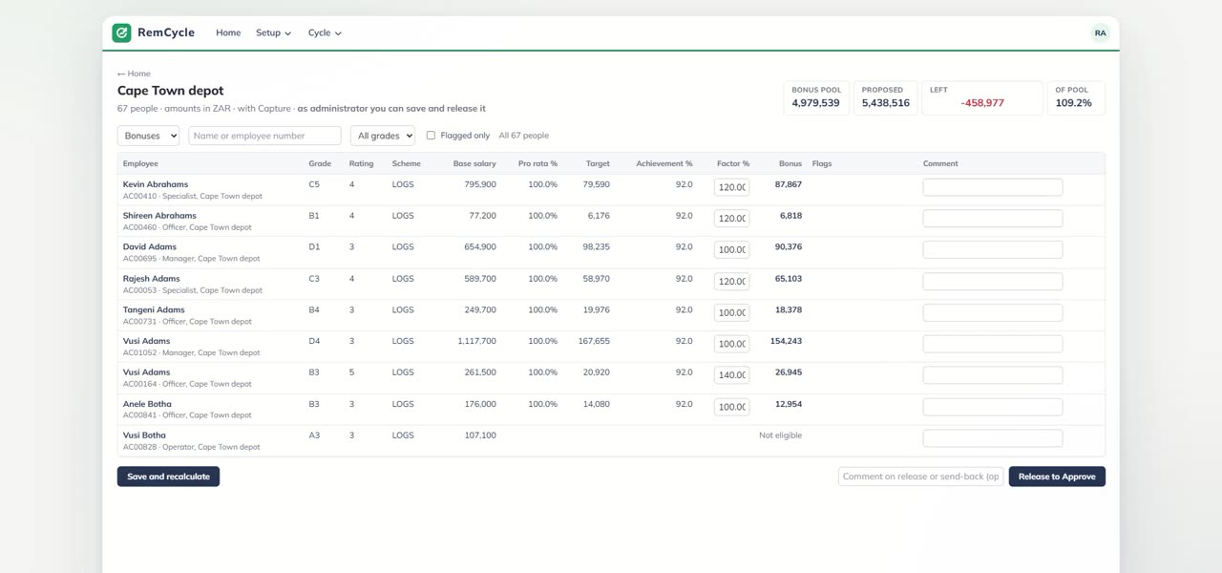
Task: Edit Anele Botha's factor percentage field
Action: 732,407
